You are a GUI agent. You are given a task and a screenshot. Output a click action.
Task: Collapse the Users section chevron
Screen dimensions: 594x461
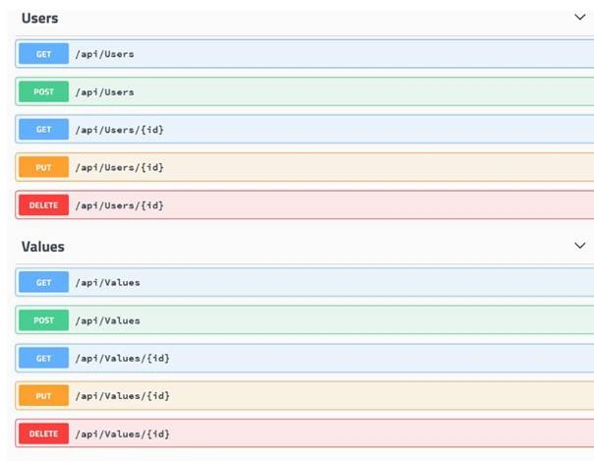(x=579, y=17)
